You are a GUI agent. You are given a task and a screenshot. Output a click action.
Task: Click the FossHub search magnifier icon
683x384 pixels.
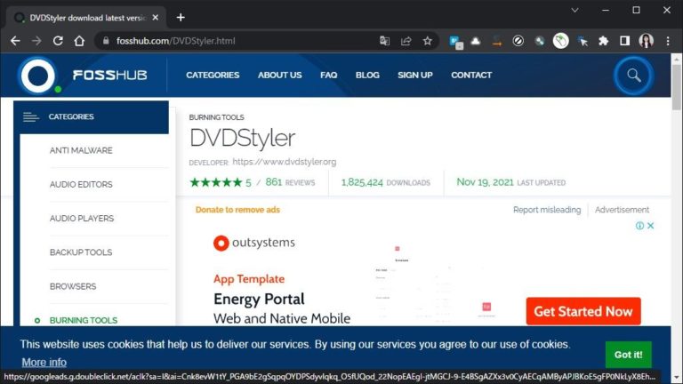tap(633, 76)
